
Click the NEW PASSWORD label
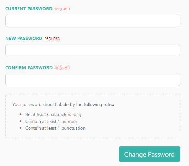(x=24, y=38)
